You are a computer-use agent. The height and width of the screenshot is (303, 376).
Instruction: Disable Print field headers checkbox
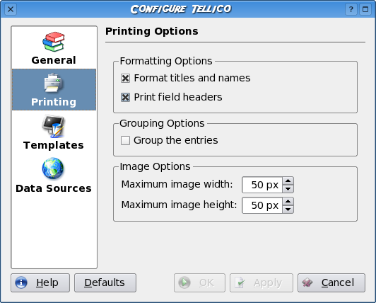pyautogui.click(x=125, y=97)
